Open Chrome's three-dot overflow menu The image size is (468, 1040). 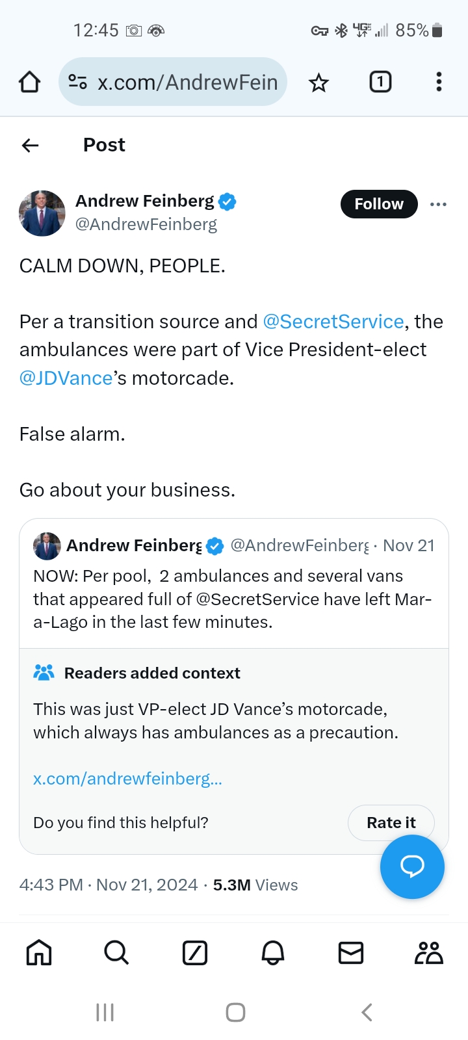[x=439, y=82]
